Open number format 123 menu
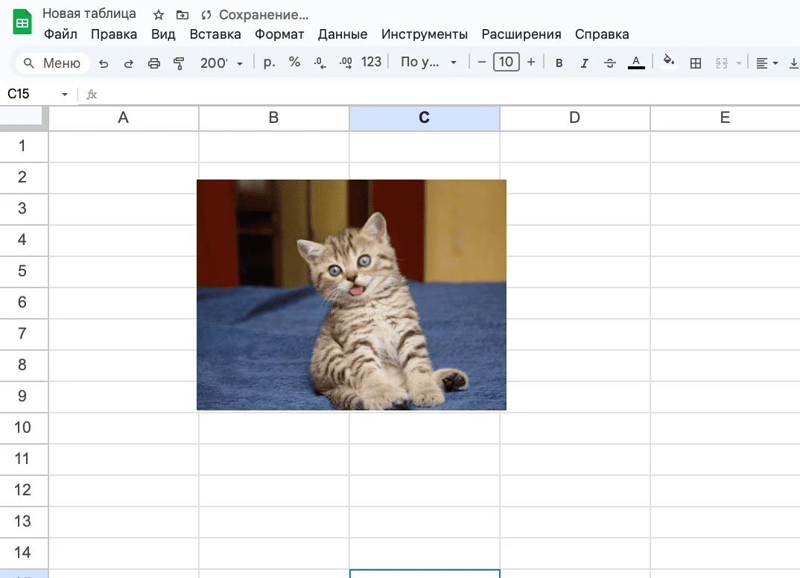This screenshot has height=578, width=800. pos(371,63)
